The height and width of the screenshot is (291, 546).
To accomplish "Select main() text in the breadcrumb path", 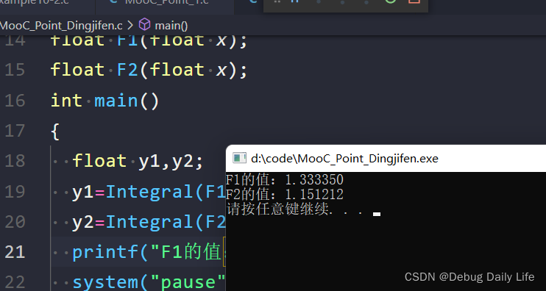I will tap(171, 26).
